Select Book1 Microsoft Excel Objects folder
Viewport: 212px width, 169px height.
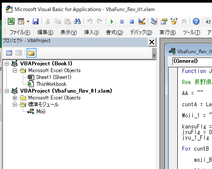(x=54, y=70)
